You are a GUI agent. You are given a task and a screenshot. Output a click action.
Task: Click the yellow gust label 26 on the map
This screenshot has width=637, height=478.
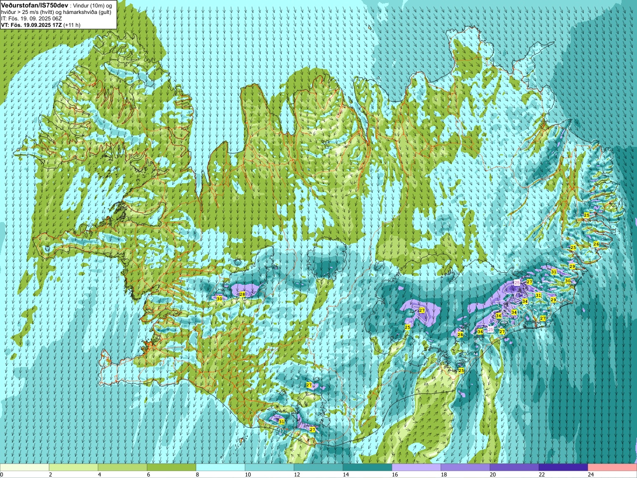596,244
